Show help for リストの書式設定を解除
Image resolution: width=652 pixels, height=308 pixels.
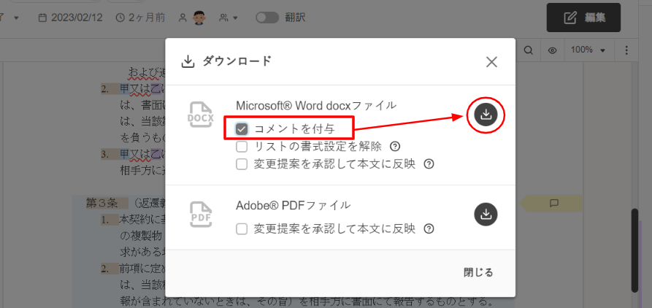[395, 146]
